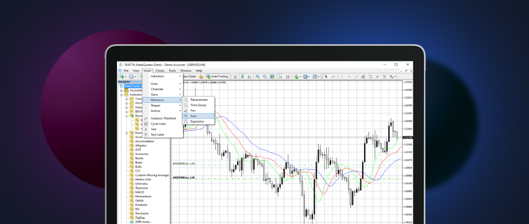Viewport: 529px width, 224px height.
Task: Open the File menu
Action: tap(126, 71)
